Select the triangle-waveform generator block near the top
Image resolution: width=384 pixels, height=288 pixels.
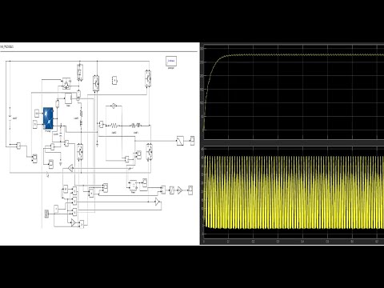coord(66,83)
